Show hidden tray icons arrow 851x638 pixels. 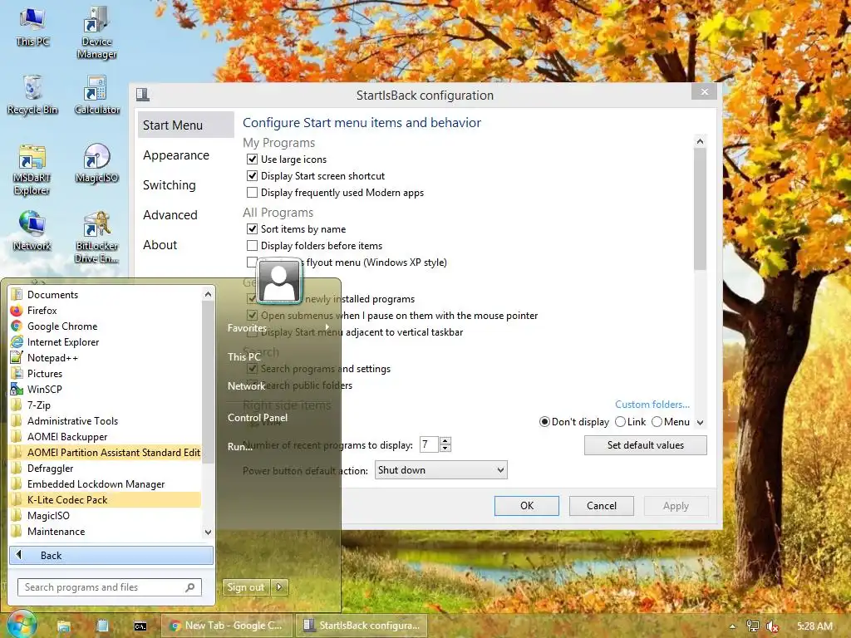[x=733, y=626]
